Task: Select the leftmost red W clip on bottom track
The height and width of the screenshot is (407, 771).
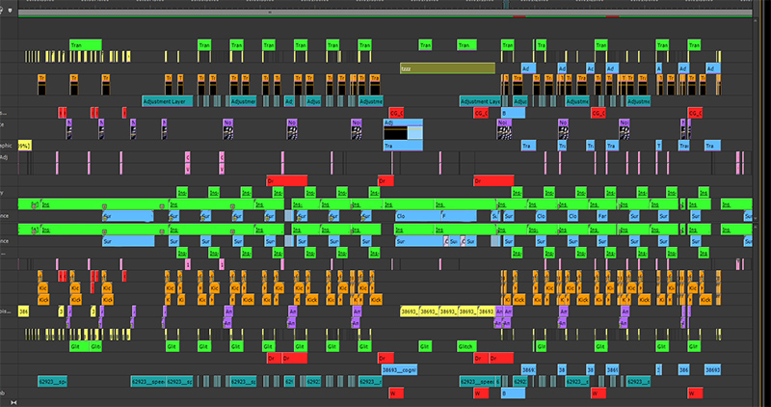Action: (x=396, y=393)
